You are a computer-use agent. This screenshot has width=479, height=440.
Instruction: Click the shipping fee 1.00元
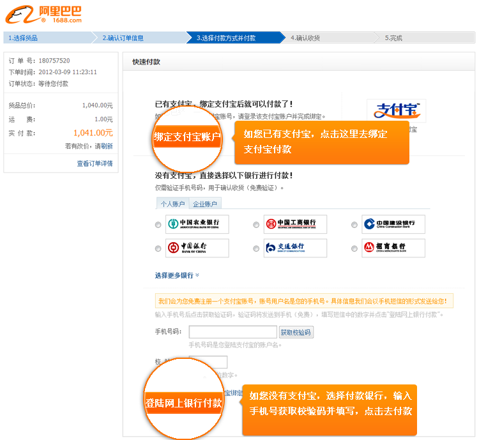[103, 119]
